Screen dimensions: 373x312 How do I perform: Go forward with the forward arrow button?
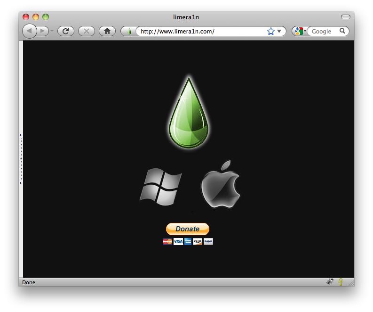click(43, 31)
